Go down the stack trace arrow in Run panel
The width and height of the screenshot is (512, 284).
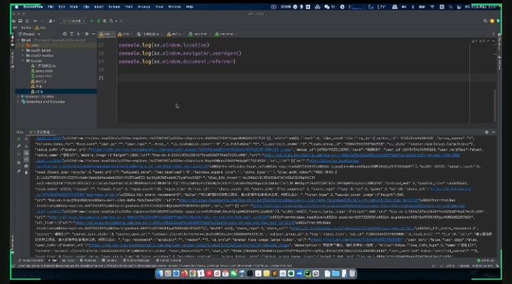pyautogui.click(x=26, y=146)
